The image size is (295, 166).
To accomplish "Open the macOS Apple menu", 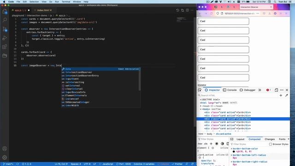I will click(4, 2).
